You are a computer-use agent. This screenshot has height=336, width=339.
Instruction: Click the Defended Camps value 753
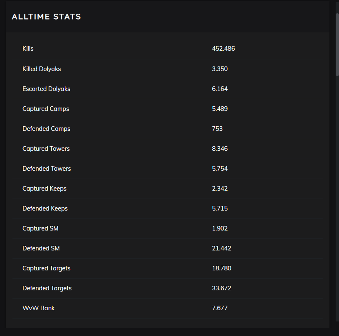[217, 129]
